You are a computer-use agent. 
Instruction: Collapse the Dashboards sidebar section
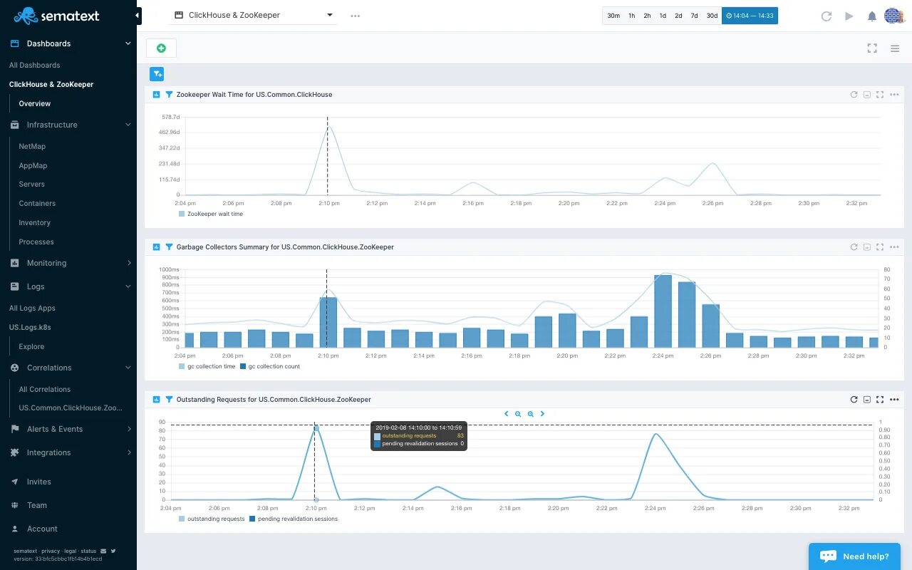(x=128, y=43)
